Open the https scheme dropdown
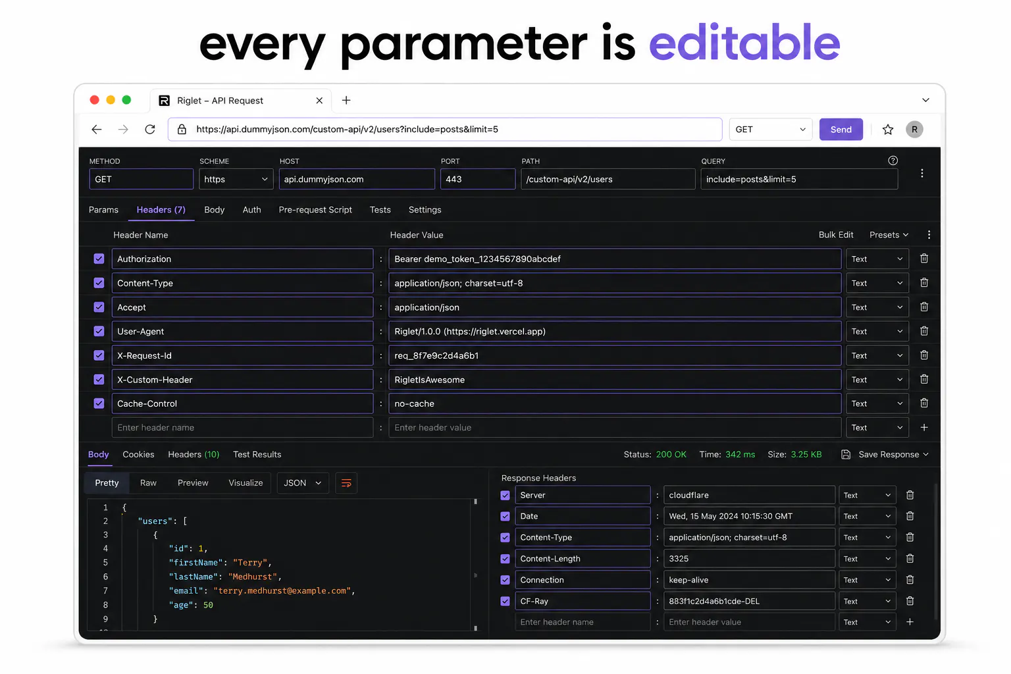 [x=236, y=179]
